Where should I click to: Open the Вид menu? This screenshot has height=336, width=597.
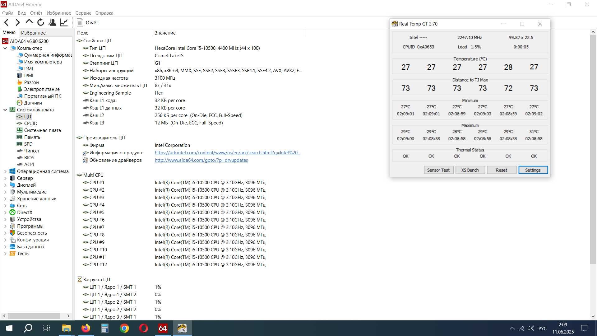coord(22,13)
